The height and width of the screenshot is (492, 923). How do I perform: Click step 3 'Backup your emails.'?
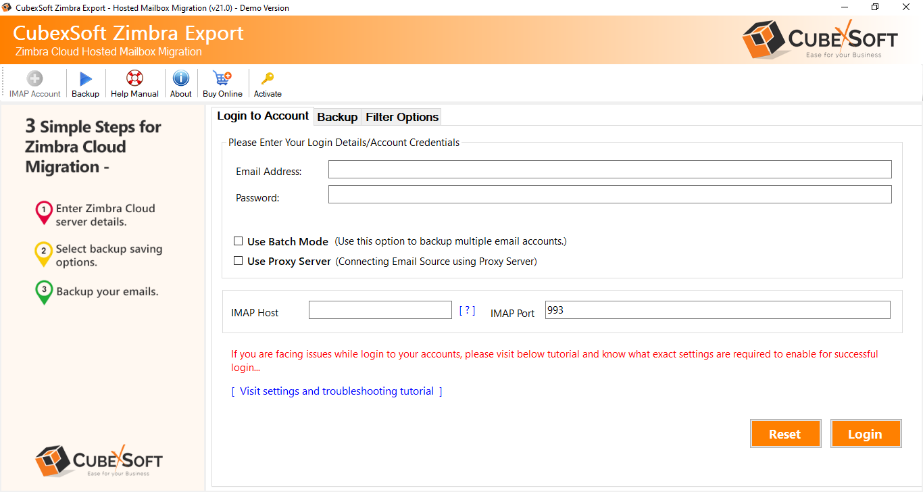(97, 292)
